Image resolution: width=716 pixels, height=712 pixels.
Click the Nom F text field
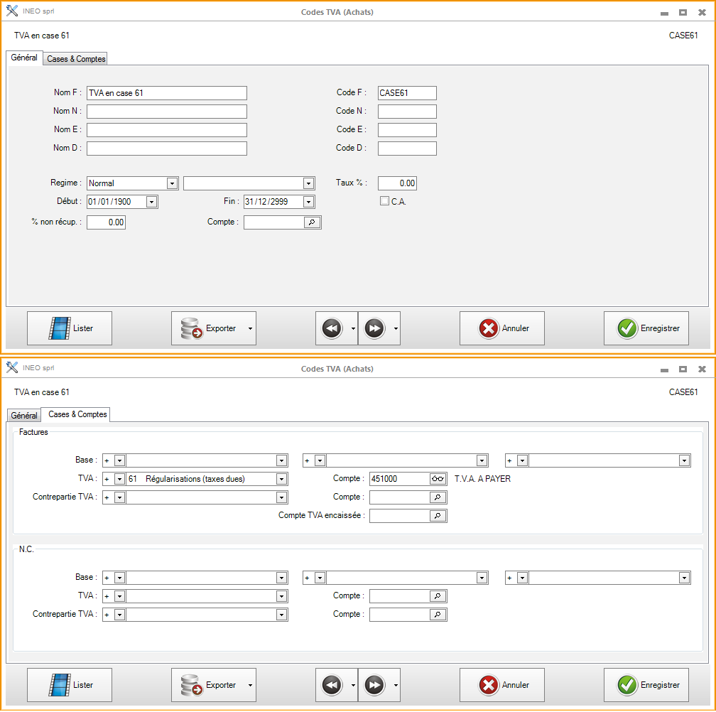point(166,93)
